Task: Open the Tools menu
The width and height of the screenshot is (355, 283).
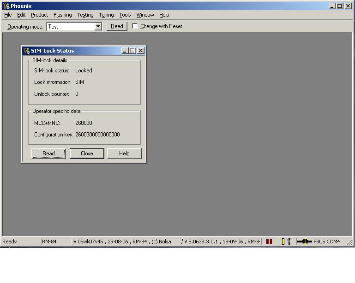Action: tap(125, 15)
